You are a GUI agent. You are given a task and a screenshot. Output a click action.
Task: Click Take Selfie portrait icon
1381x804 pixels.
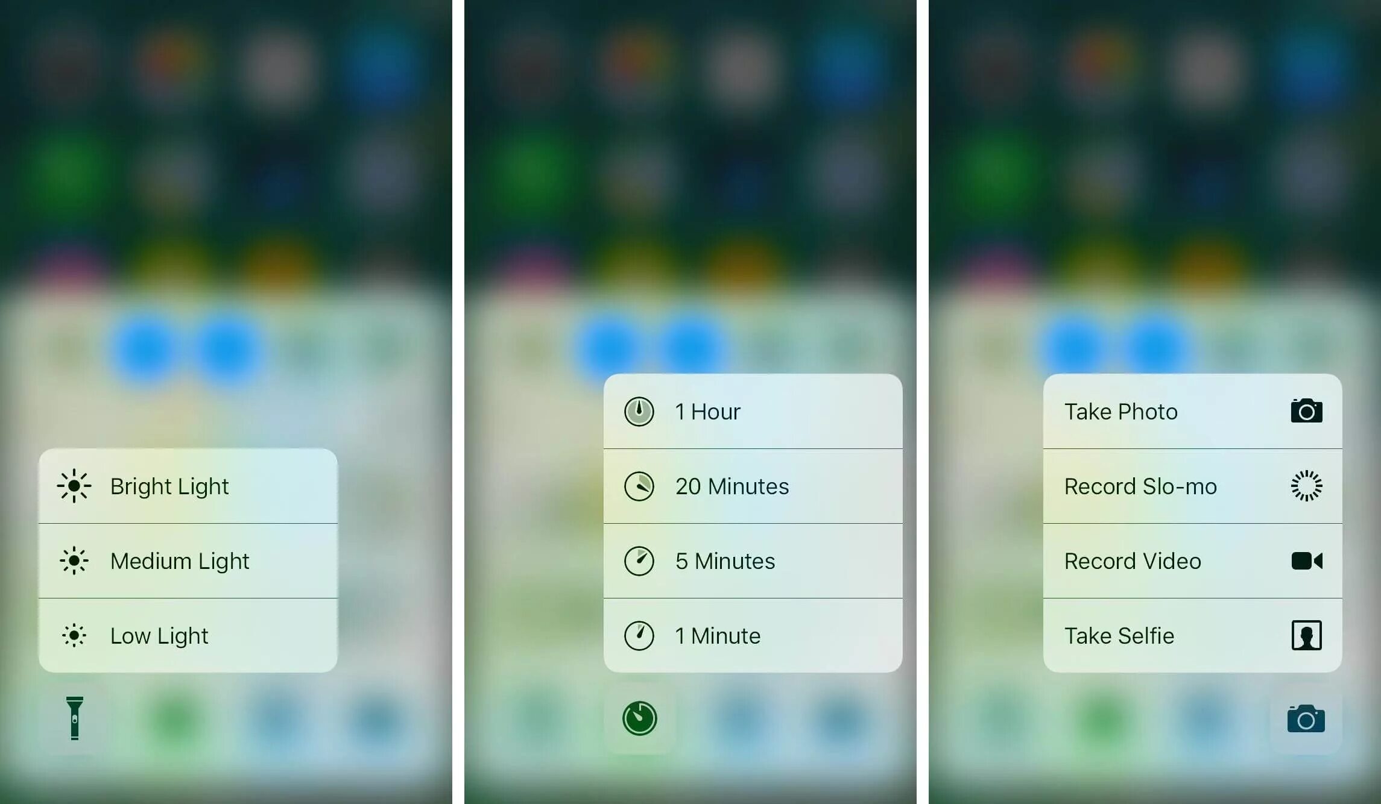point(1303,635)
